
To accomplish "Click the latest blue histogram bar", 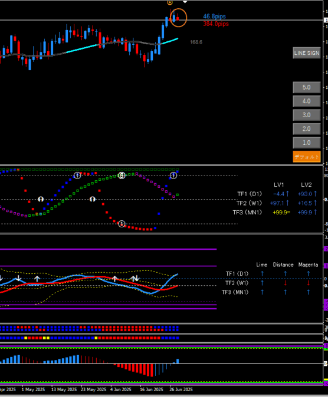I will tap(178, 361).
